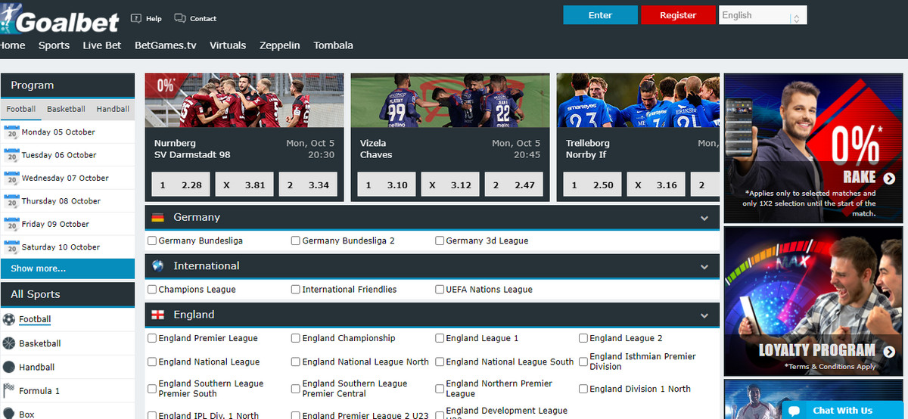Click the Help question mark icon
Screen dimensions: 908x419
(136, 18)
